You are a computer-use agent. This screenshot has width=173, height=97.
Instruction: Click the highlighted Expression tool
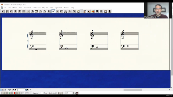[x=53, y=11]
